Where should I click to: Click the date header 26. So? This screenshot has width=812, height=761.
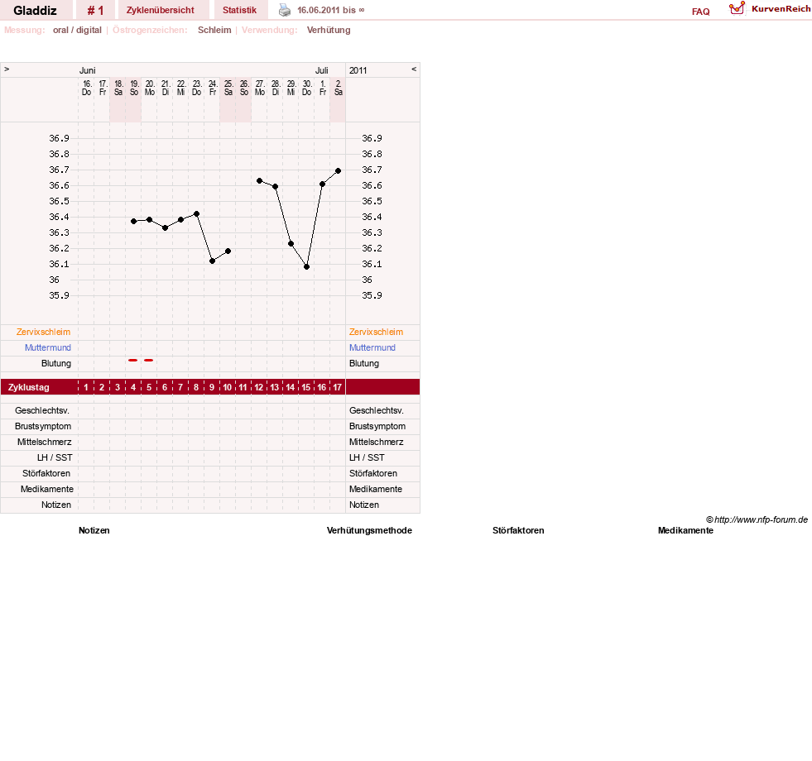coord(244,88)
